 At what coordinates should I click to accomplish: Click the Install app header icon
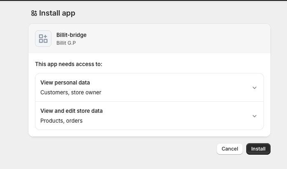pyautogui.click(x=34, y=13)
